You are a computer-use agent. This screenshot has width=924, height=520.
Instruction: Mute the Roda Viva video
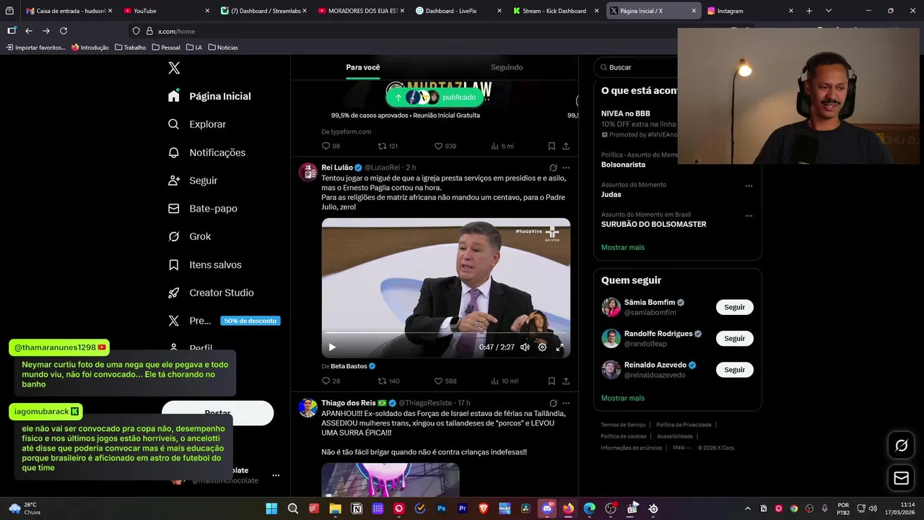(x=525, y=347)
